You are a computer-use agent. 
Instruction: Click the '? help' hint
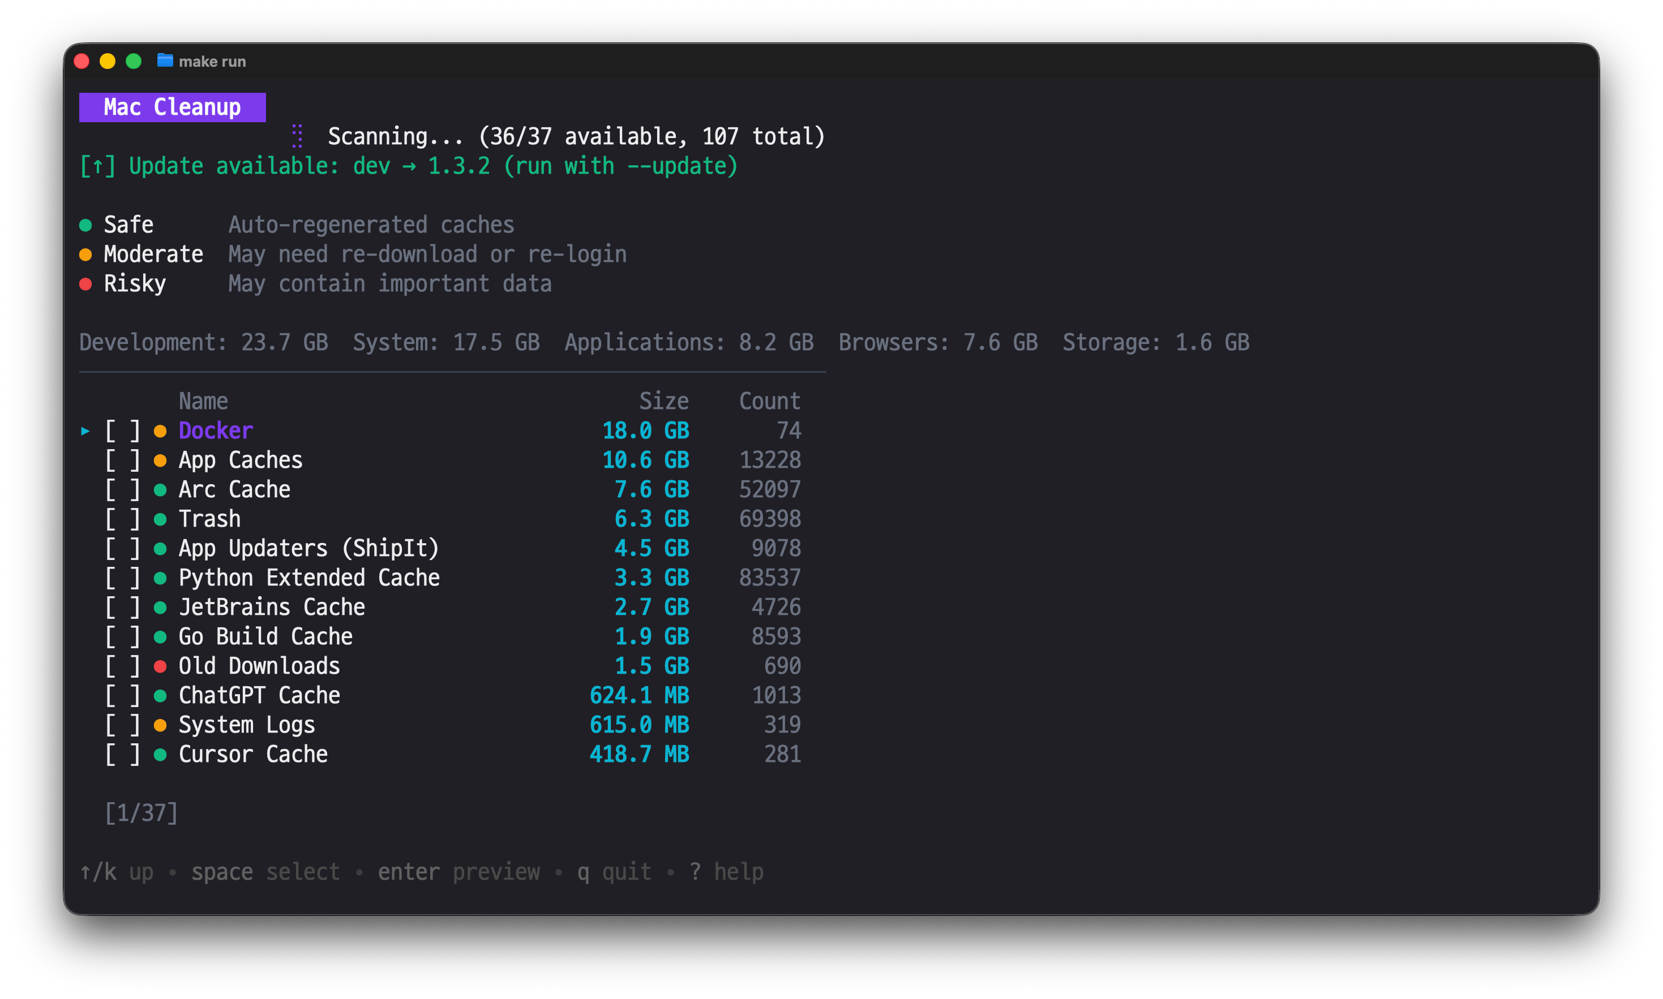[726, 872]
